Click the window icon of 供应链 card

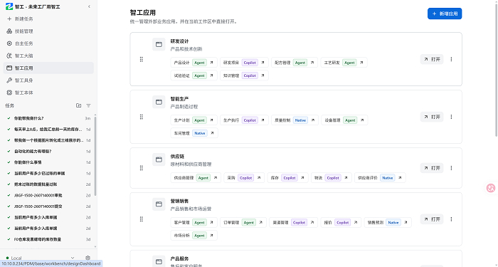159,159
